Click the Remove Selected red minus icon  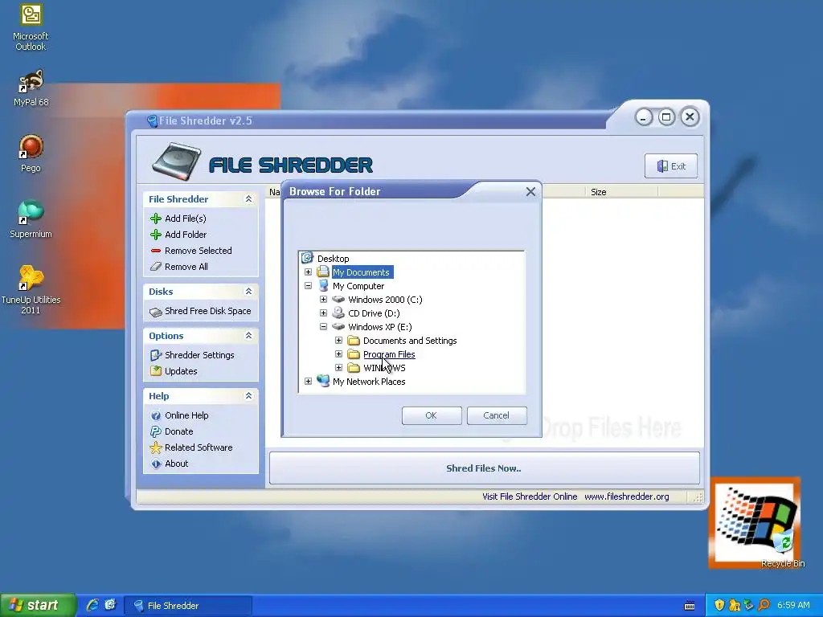[x=155, y=251]
